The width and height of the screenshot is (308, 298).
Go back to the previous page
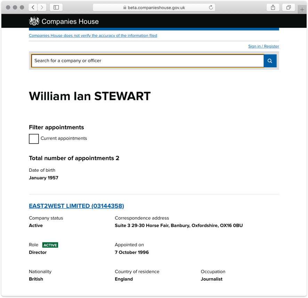pyautogui.click(x=33, y=7)
